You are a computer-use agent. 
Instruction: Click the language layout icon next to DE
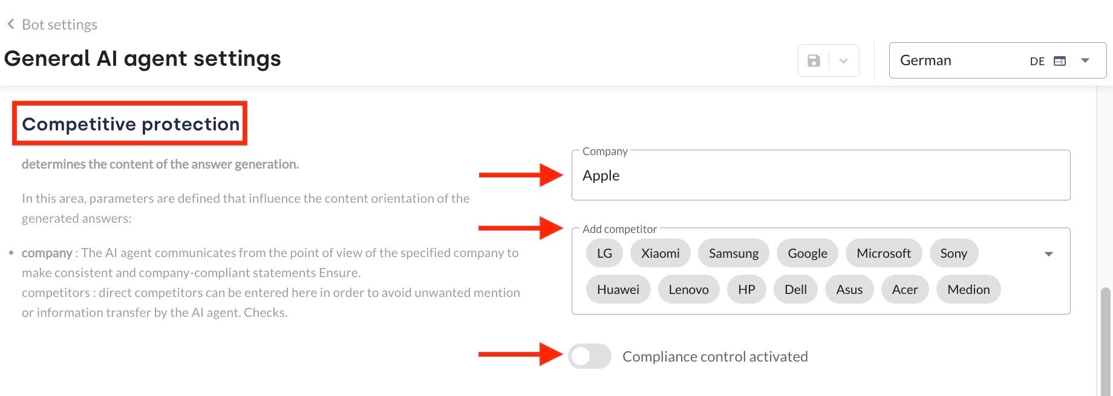pyautogui.click(x=1059, y=61)
